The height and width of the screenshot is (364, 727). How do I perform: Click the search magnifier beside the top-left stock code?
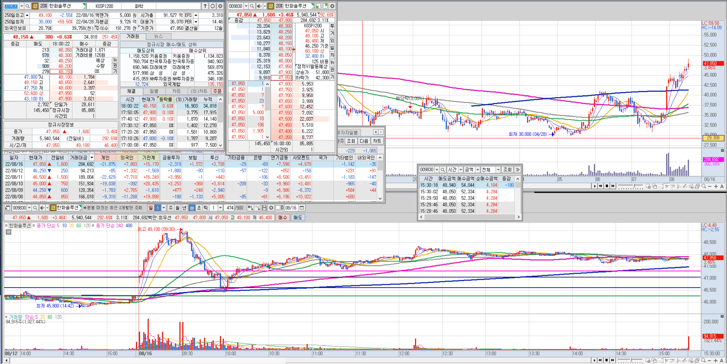pyautogui.click(x=27, y=6)
